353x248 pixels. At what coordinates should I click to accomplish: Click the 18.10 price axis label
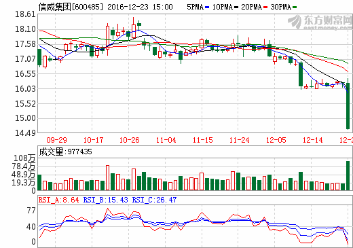coord(25,29)
